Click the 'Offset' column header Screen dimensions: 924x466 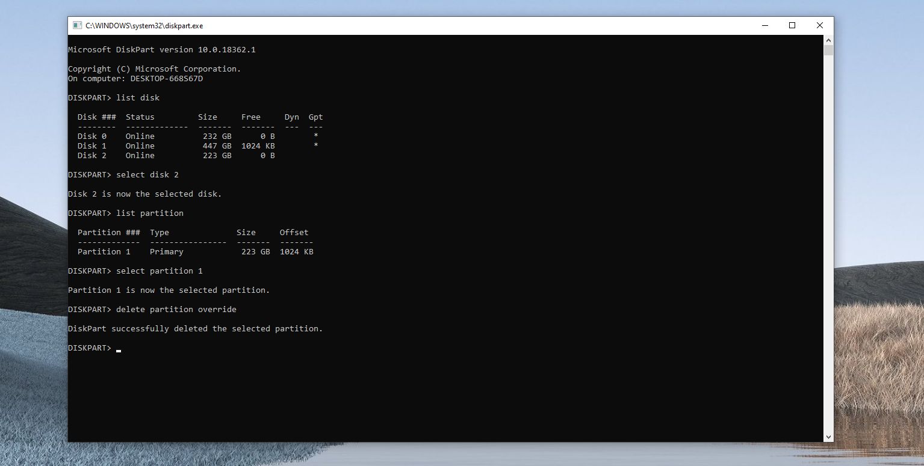(294, 232)
